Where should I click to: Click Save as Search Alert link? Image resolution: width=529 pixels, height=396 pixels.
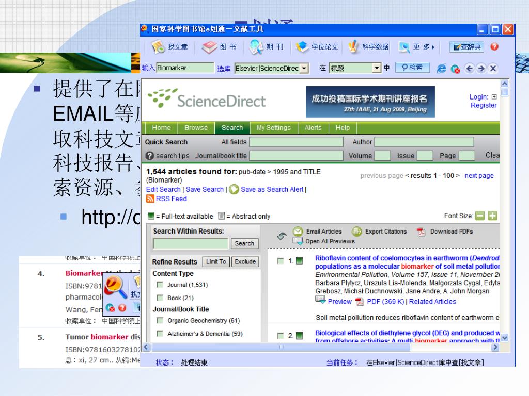click(x=272, y=190)
